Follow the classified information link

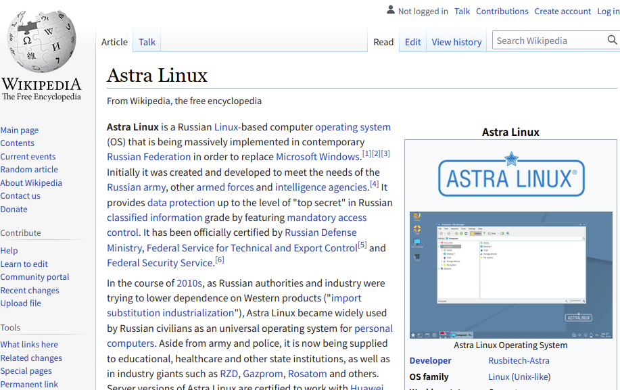coord(155,218)
